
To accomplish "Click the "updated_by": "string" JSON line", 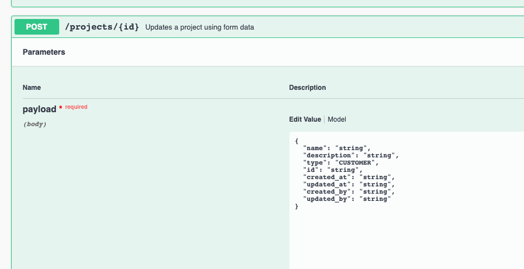I will click(x=347, y=199).
